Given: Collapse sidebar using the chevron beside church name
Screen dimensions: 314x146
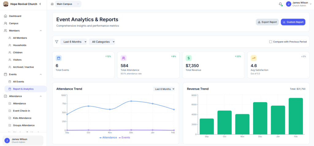Looking at the screenshot, I should tap(40, 4).
